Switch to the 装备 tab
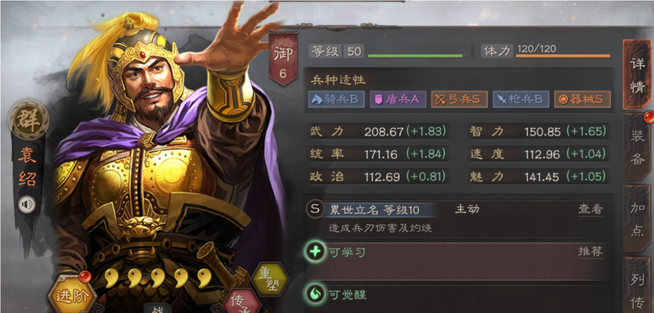 click(x=637, y=147)
